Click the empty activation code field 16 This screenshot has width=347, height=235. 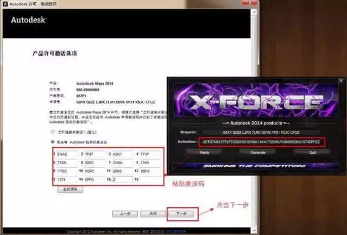point(150,180)
